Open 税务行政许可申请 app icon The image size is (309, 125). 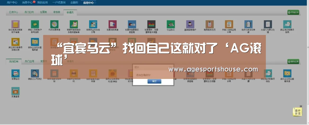(248, 24)
